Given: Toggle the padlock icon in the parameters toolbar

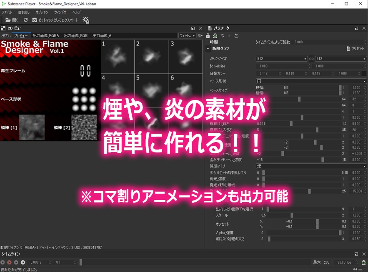Looking at the screenshot, I should (x=208, y=36).
